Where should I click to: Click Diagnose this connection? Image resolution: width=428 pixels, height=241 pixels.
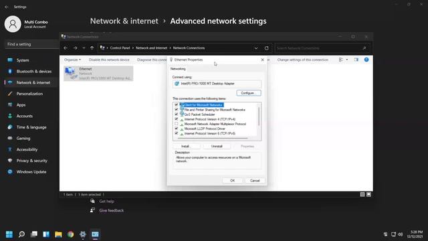(x=152, y=60)
